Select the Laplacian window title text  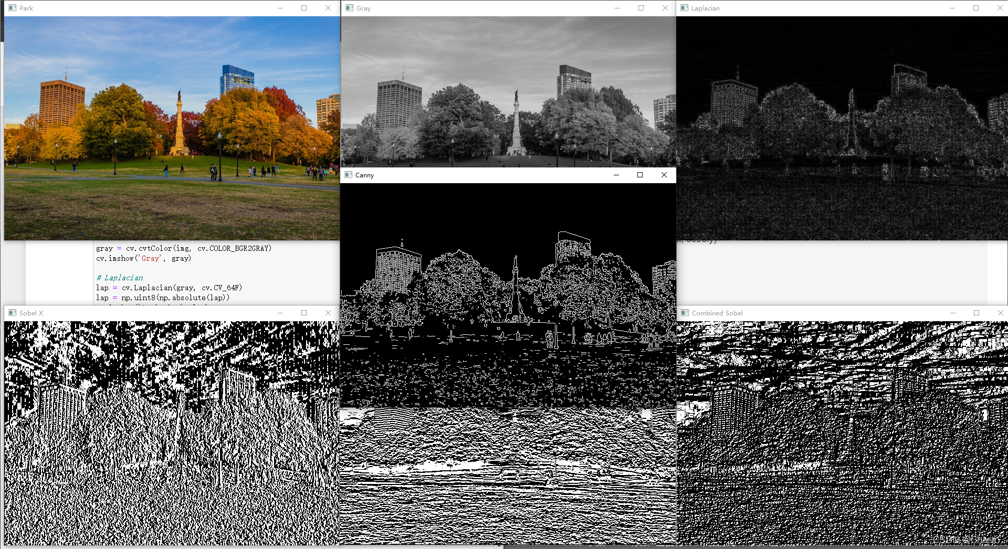[706, 8]
